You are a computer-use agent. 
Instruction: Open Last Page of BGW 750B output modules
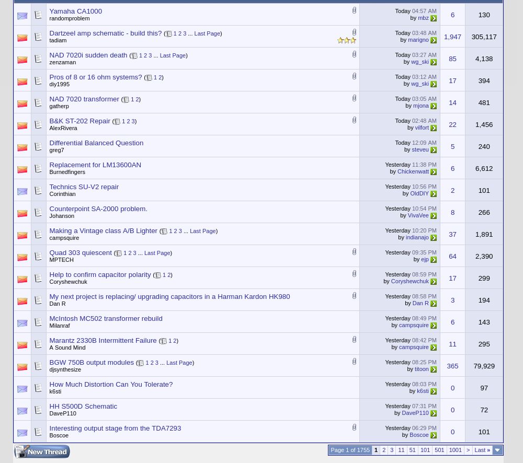click(x=179, y=363)
